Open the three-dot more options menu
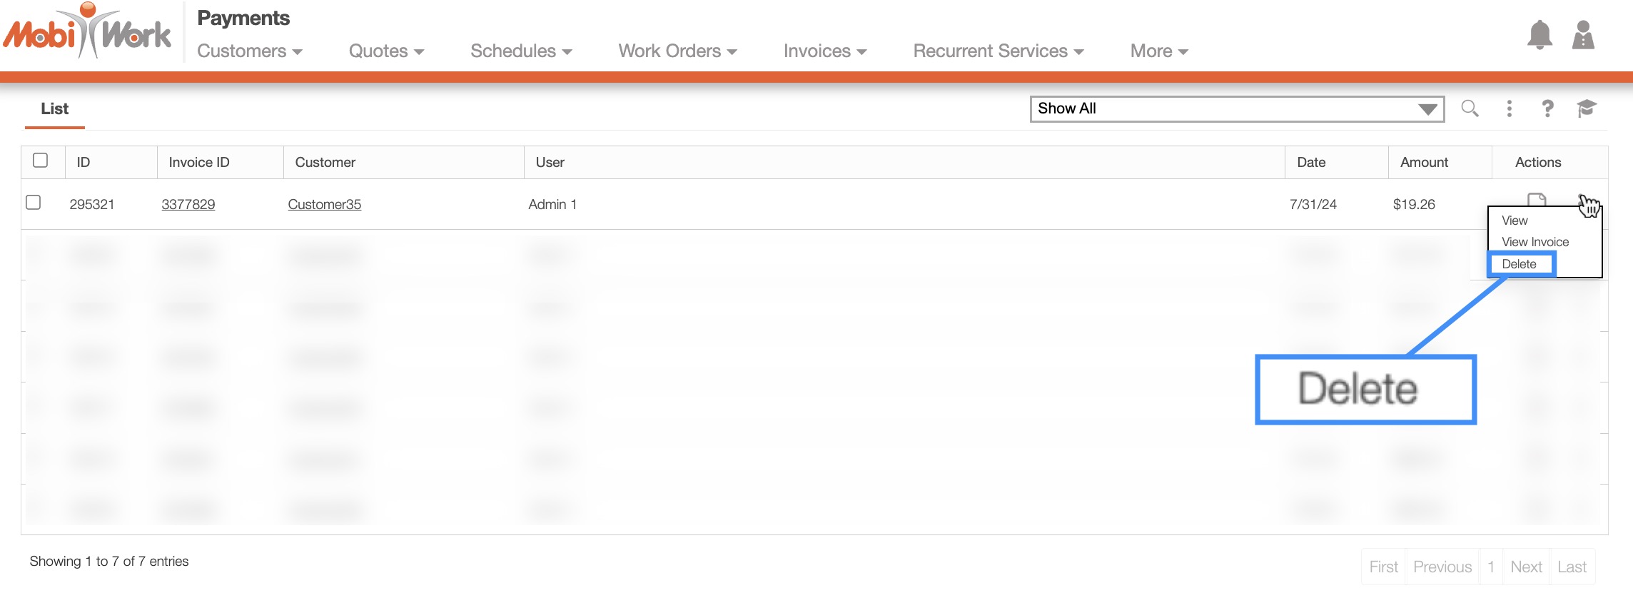 (1509, 108)
